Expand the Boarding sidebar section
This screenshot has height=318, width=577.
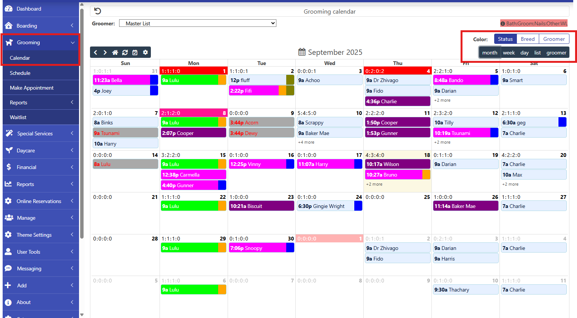click(x=40, y=26)
